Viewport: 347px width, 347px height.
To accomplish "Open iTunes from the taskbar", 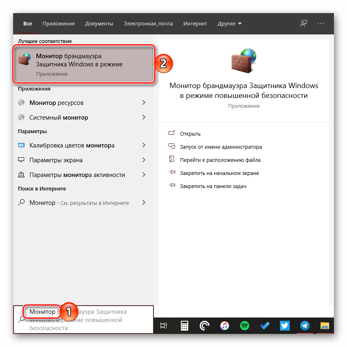I will tap(224, 326).
